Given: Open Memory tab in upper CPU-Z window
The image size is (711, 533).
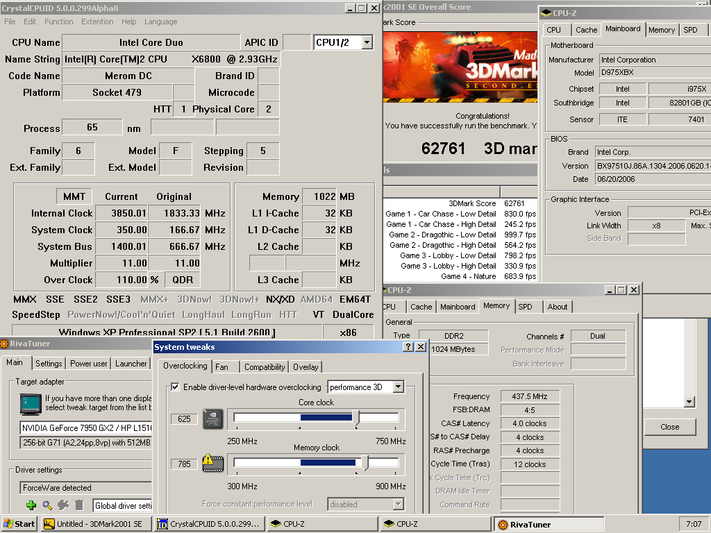Looking at the screenshot, I should pyautogui.click(x=662, y=30).
